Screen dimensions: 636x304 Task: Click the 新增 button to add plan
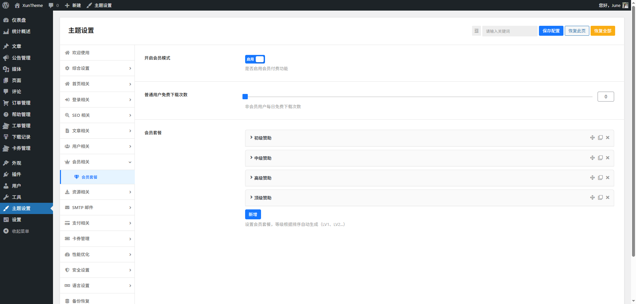pos(253,214)
